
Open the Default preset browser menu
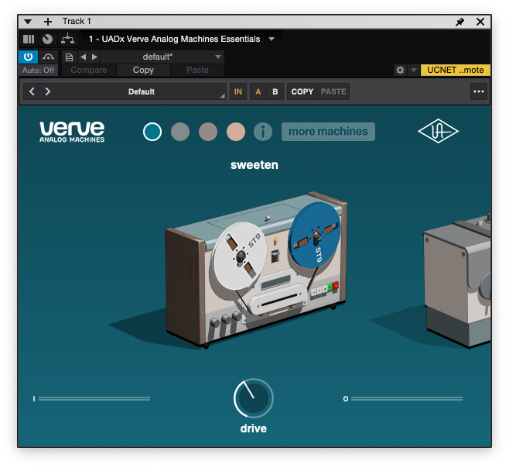tap(142, 91)
